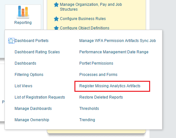Open List Views
This screenshot has height=138, width=176.
24,86
